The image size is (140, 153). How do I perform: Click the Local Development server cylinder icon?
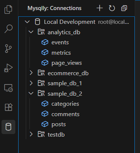[x=37, y=22]
